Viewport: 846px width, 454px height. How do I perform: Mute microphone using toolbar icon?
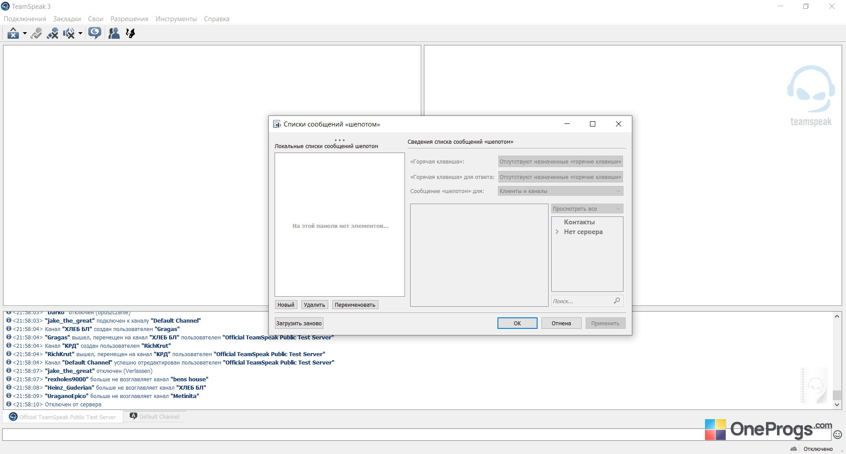(52, 33)
